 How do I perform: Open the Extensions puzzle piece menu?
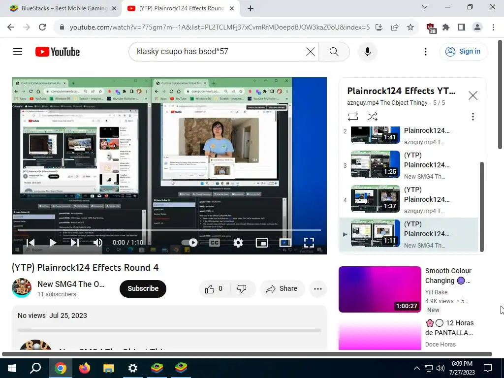tap(446, 28)
